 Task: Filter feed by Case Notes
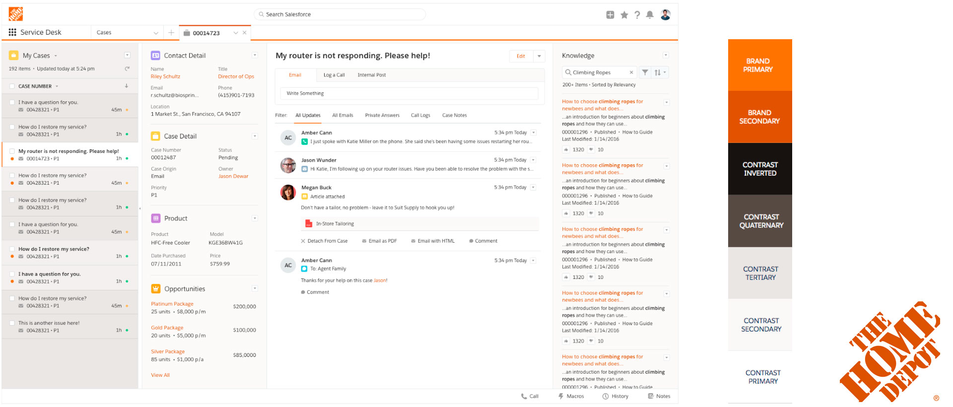pos(455,115)
